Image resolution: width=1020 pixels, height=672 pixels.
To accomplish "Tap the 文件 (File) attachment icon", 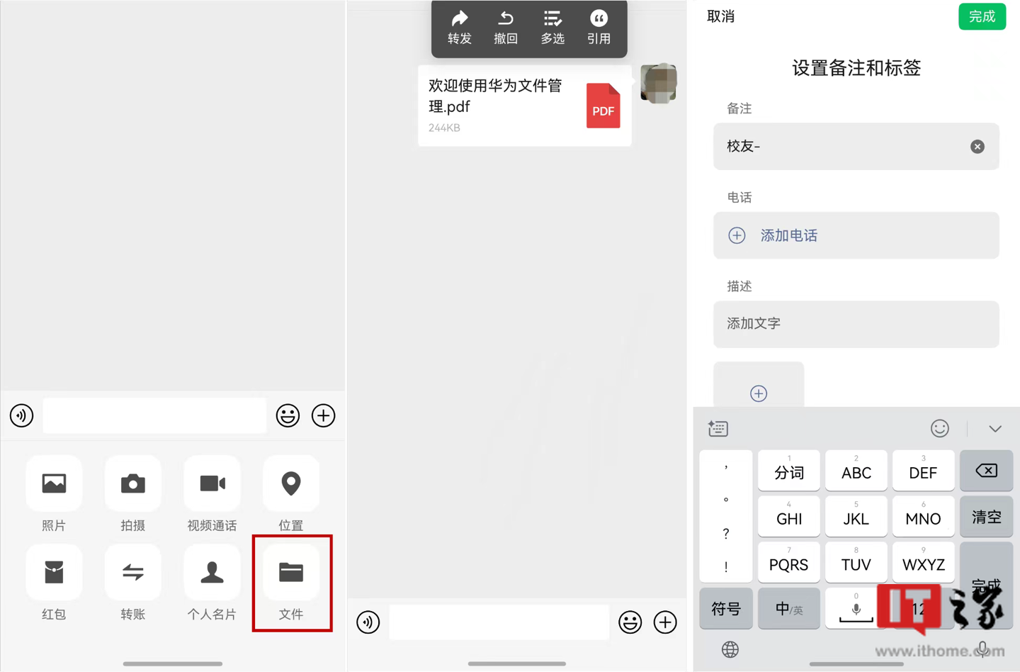I will 291,573.
